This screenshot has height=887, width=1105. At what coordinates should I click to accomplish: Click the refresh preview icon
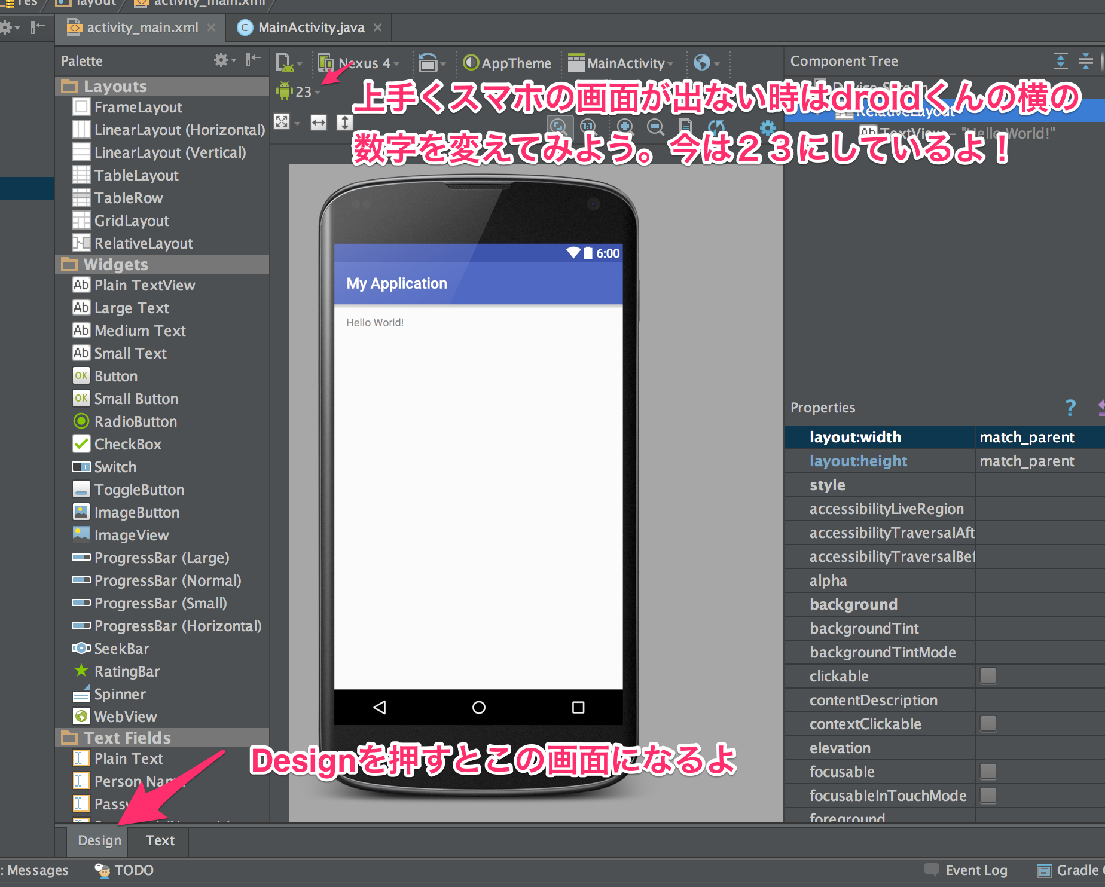click(716, 126)
